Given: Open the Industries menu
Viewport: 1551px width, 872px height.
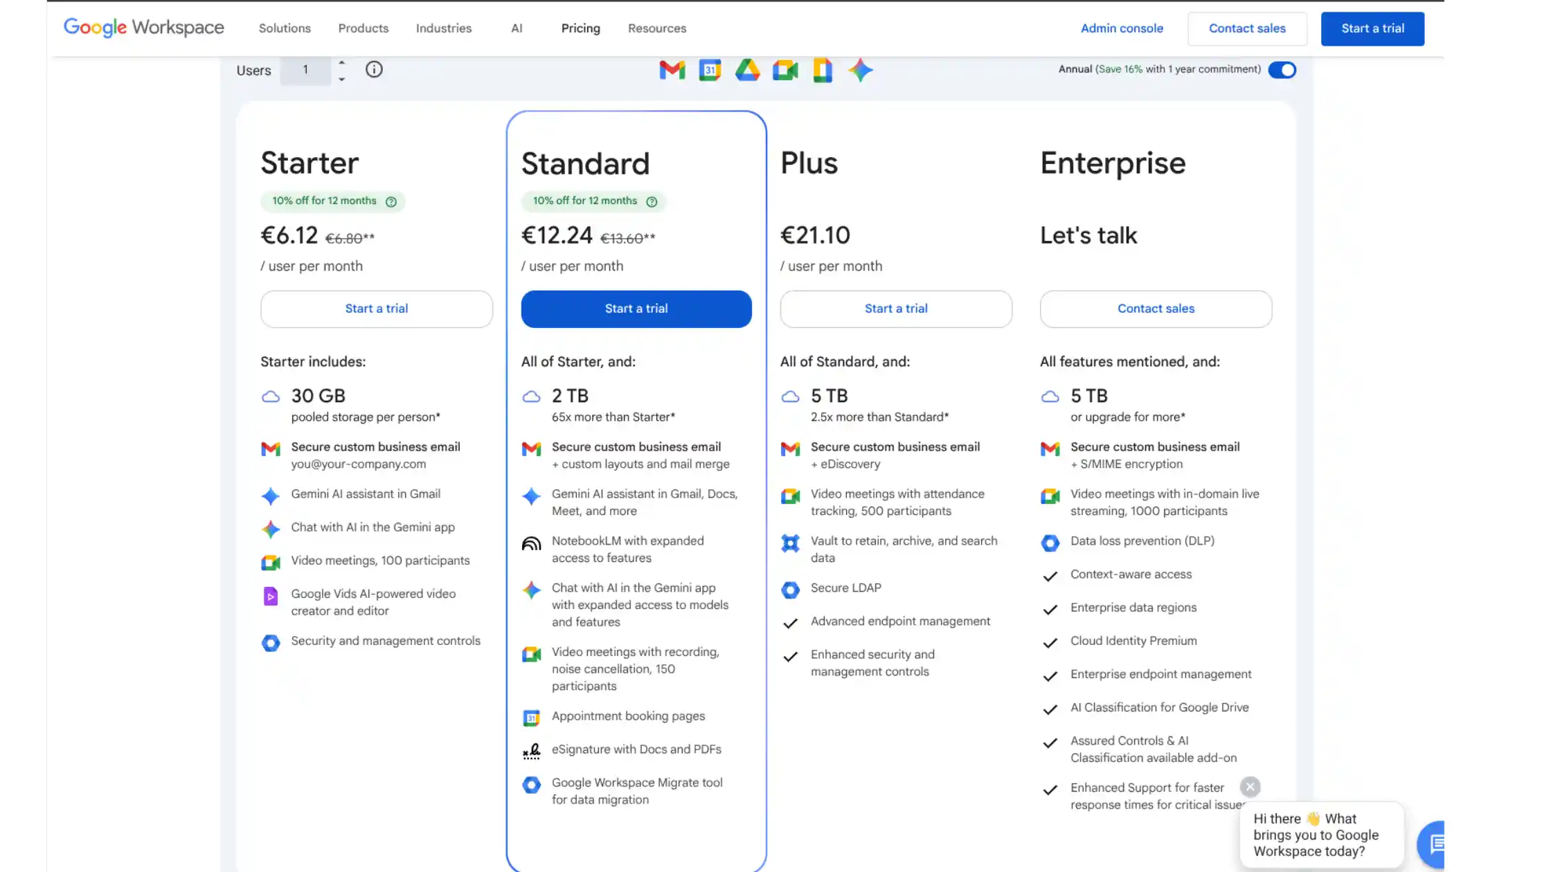Looking at the screenshot, I should [x=444, y=28].
